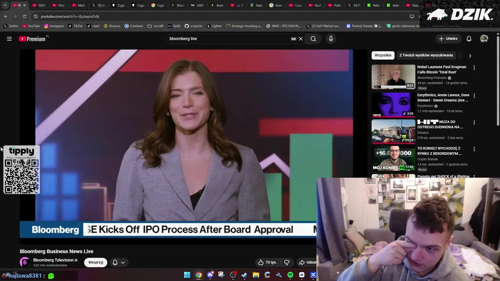The width and height of the screenshot is (500, 281).
Task: Open the Crypto Stasiak video thumbnail
Action: pyautogui.click(x=393, y=158)
